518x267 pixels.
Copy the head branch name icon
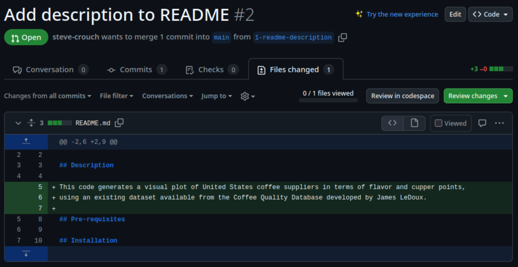342,37
